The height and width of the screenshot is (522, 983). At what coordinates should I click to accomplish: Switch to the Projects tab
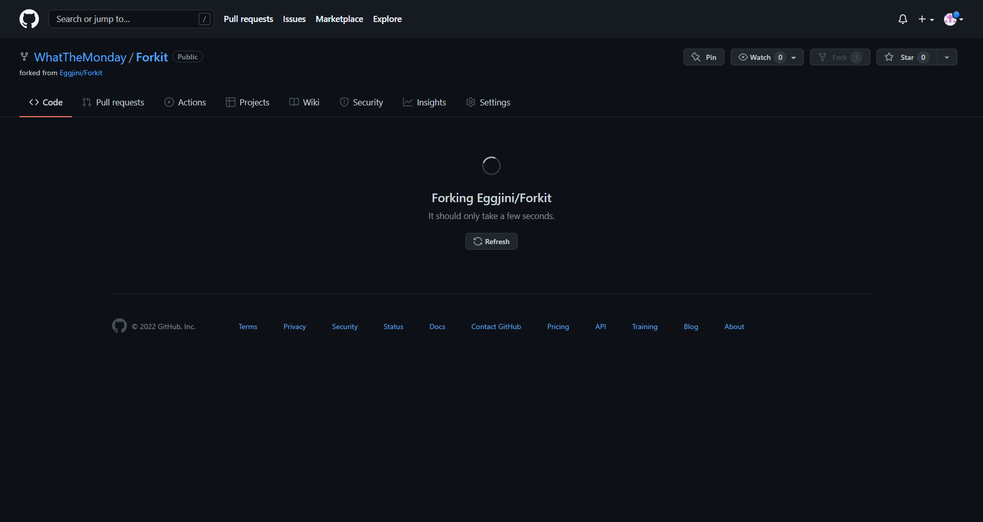248,102
